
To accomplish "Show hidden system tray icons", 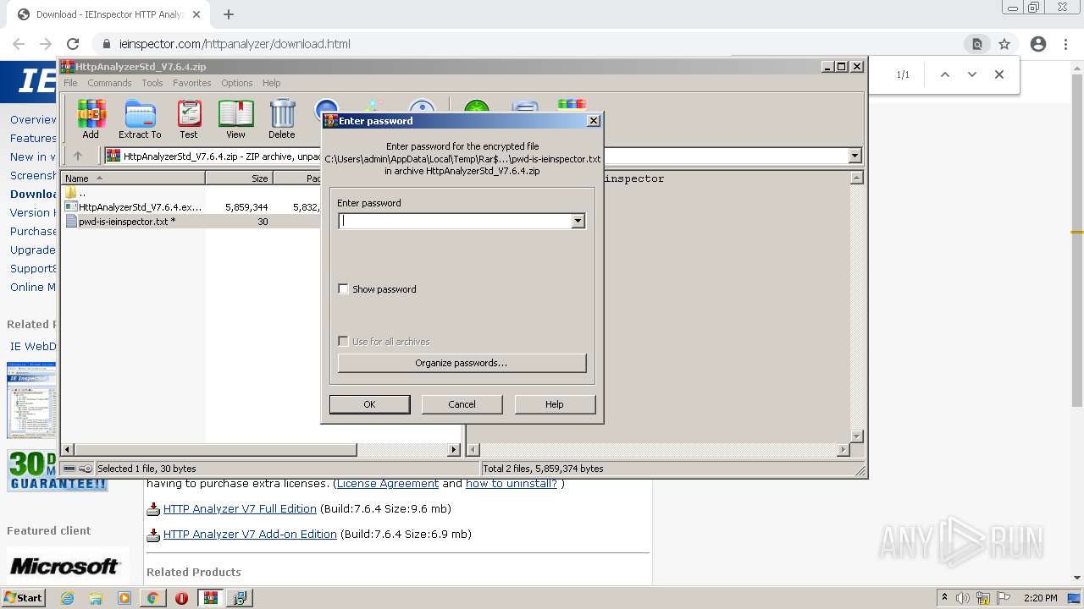I will (x=944, y=598).
